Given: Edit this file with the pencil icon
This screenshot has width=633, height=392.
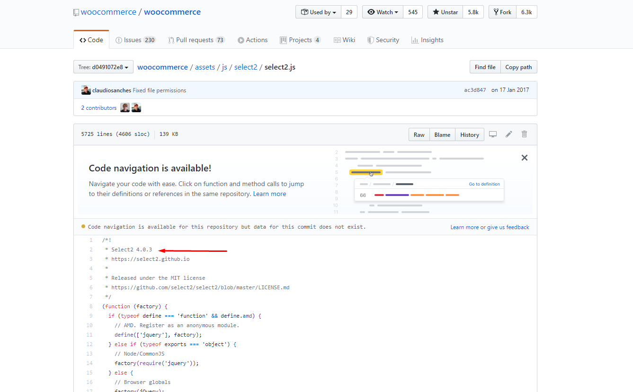Looking at the screenshot, I should (x=508, y=134).
